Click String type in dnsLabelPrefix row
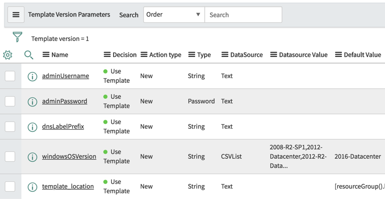The width and height of the screenshot is (385, 199). (x=197, y=127)
